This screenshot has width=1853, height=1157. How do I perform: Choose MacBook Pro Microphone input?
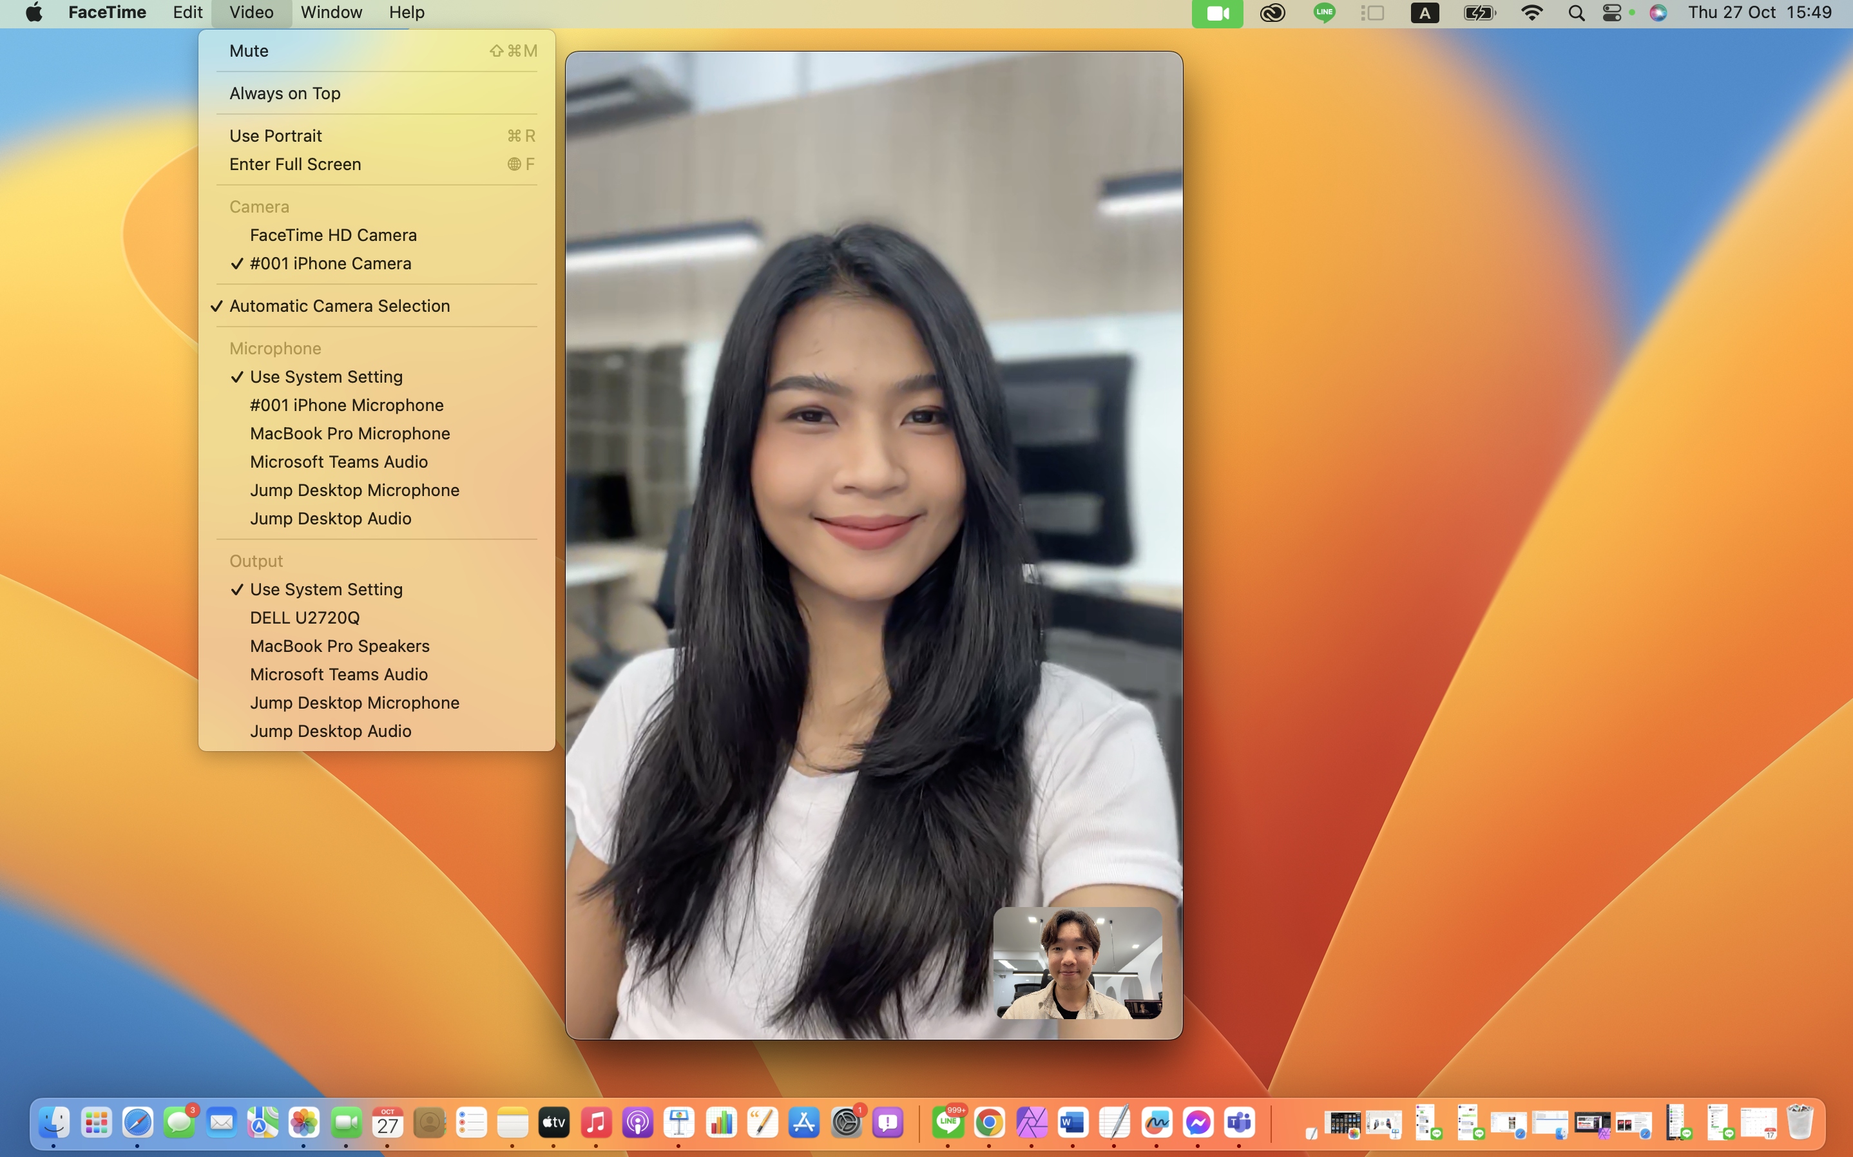tap(350, 433)
